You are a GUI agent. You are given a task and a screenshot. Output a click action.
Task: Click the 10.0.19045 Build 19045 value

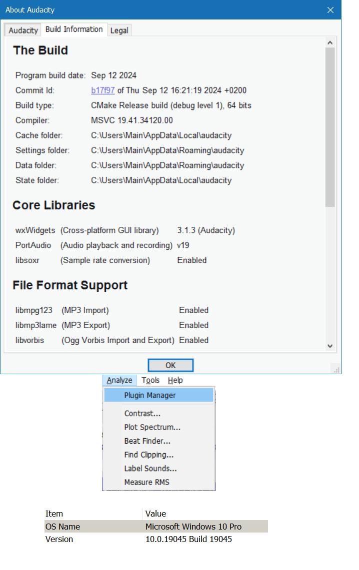pos(188,539)
